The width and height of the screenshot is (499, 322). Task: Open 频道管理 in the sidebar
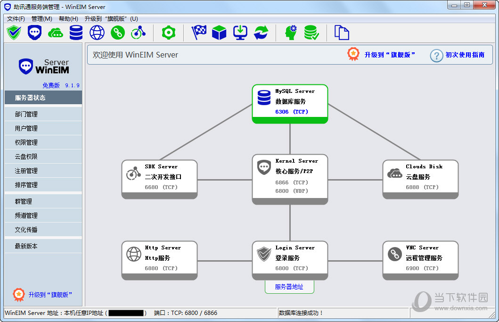(43, 215)
